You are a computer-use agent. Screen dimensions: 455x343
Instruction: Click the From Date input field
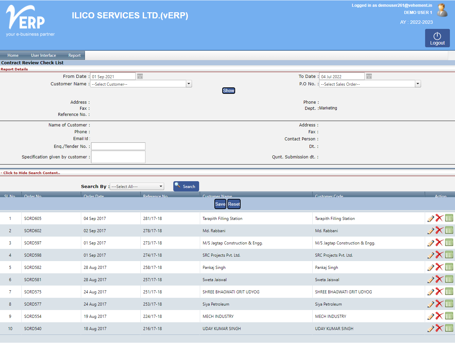tap(113, 76)
